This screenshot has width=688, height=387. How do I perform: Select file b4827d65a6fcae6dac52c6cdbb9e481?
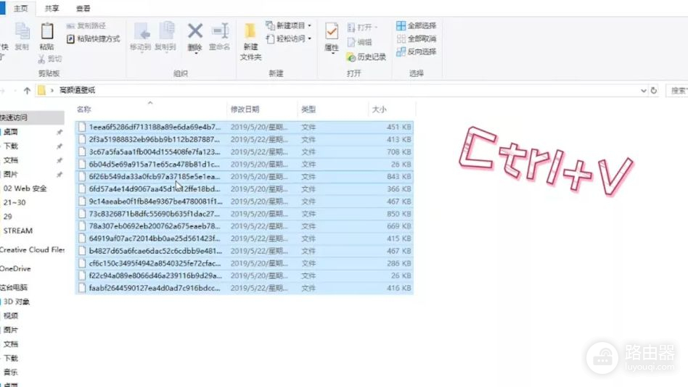245,251
